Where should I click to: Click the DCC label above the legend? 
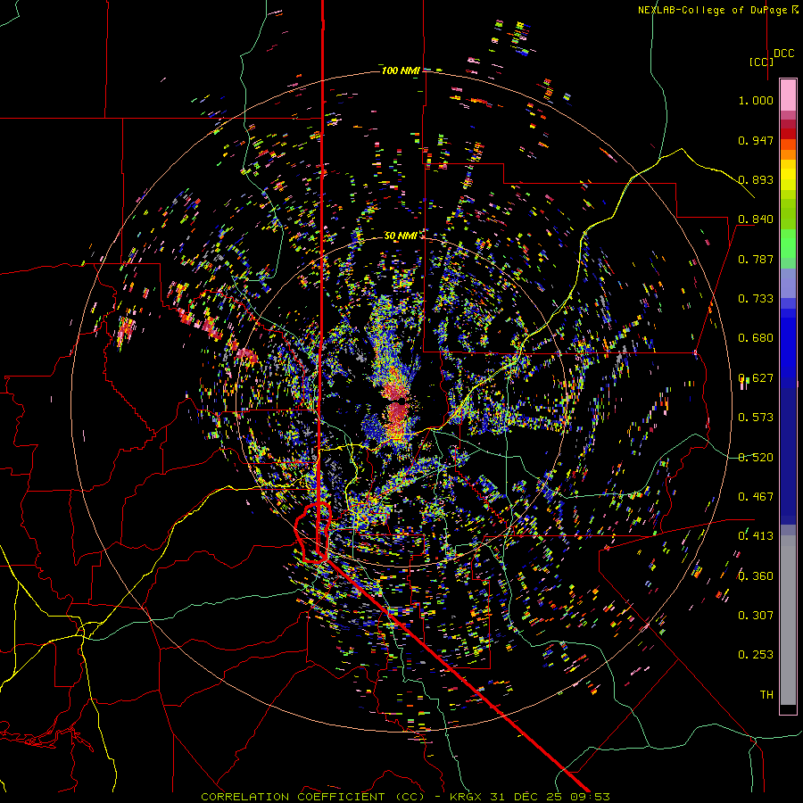tap(783, 54)
